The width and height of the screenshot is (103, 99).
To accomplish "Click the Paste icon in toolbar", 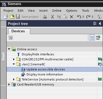I will pyautogui.click(x=65, y=16).
